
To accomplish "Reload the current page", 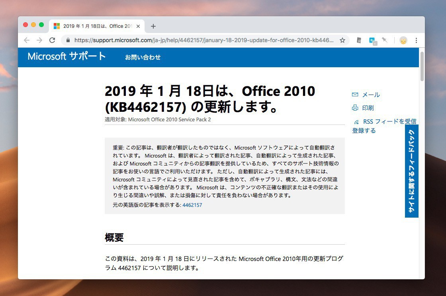I will coord(52,40).
